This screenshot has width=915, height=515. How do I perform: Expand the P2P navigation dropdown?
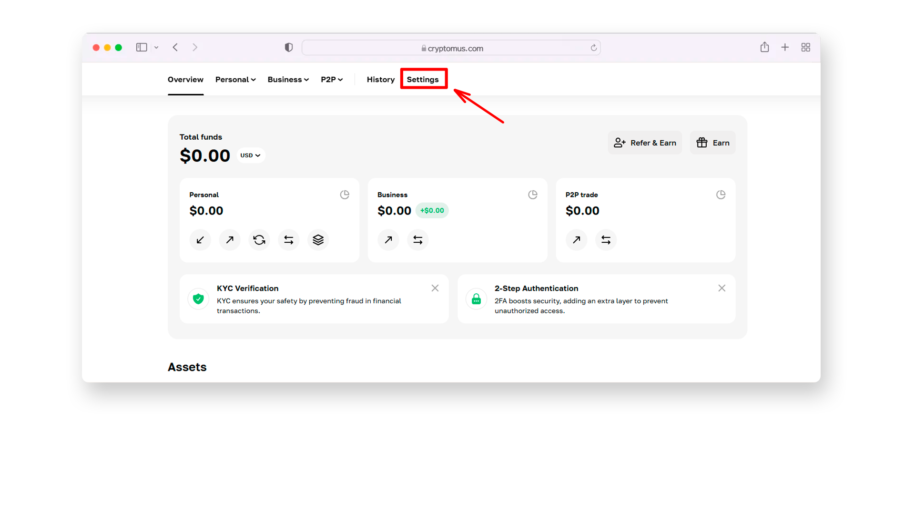(331, 79)
